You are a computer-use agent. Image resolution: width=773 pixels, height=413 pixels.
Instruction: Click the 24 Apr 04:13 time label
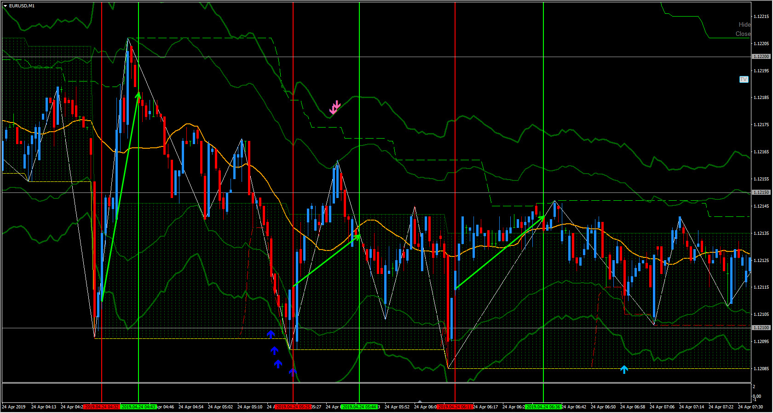pos(44,407)
